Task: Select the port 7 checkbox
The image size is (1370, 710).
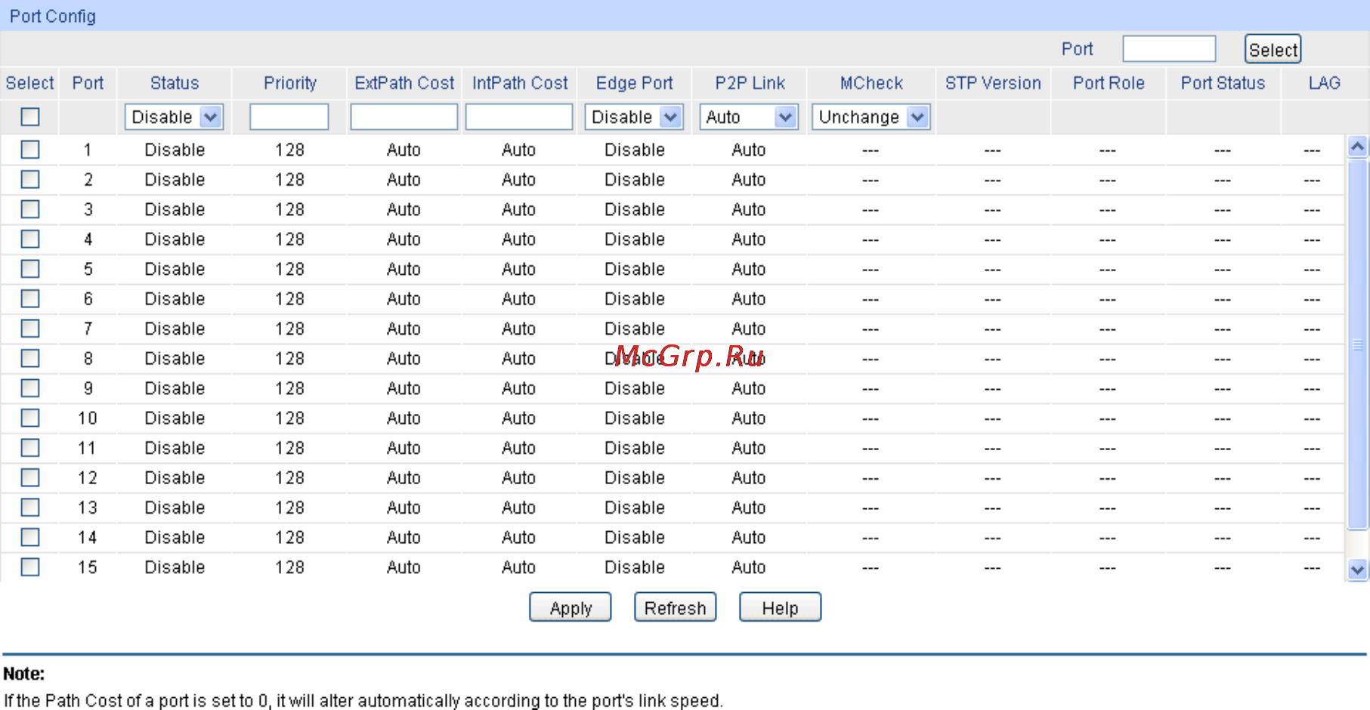Action: (30, 329)
